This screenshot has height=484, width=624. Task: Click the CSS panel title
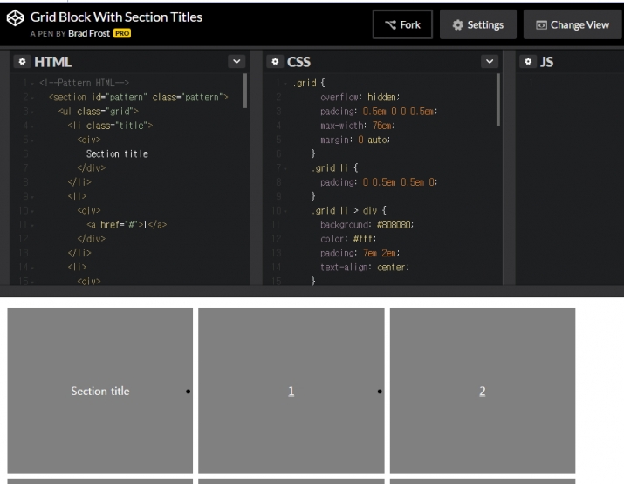coord(298,62)
